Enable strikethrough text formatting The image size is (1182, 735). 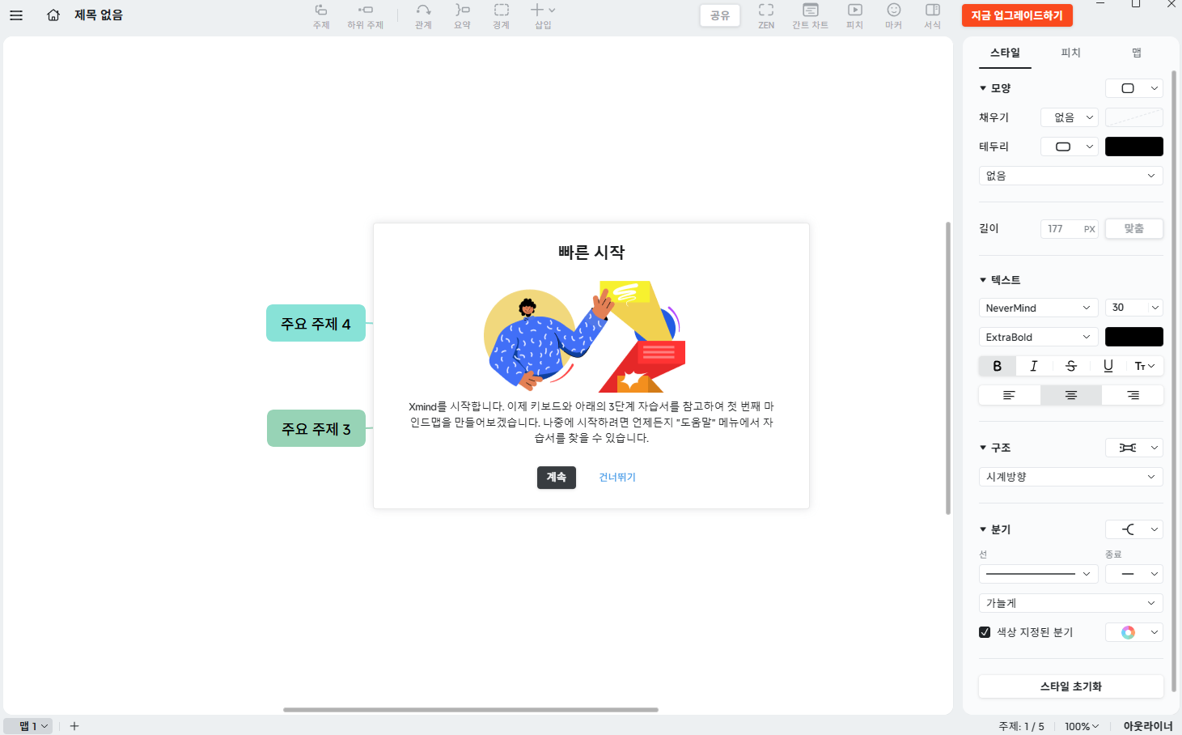[1070, 365]
